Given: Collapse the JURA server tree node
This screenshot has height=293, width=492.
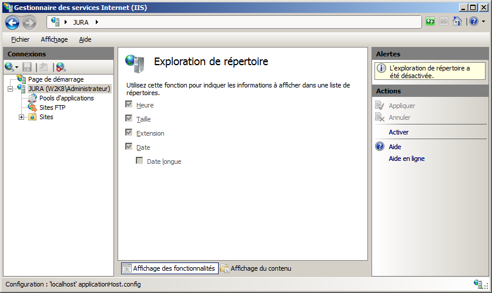Looking at the screenshot, I should 11,89.
